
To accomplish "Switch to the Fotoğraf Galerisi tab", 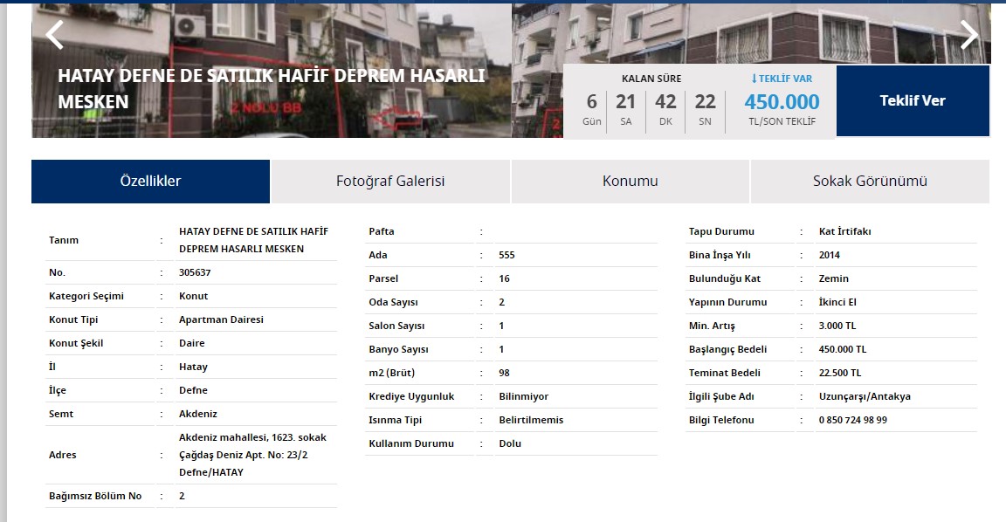I will [x=390, y=181].
